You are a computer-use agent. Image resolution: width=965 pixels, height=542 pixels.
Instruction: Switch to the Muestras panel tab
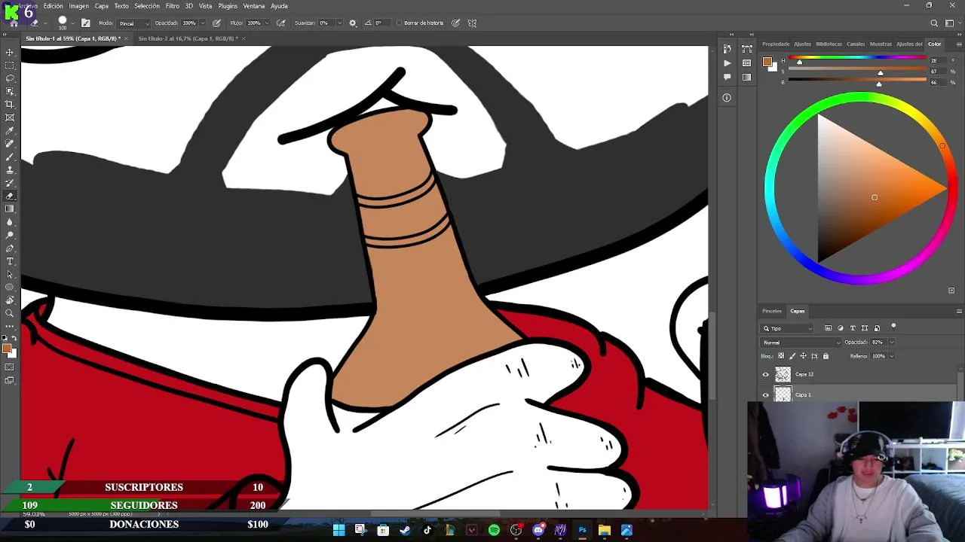coord(881,44)
